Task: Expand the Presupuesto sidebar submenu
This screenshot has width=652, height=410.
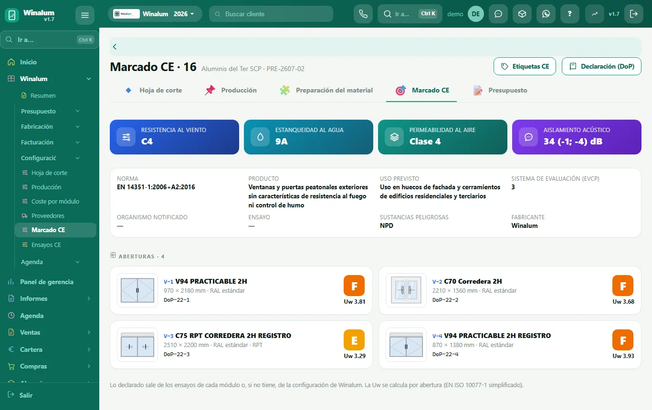Action: [x=77, y=111]
